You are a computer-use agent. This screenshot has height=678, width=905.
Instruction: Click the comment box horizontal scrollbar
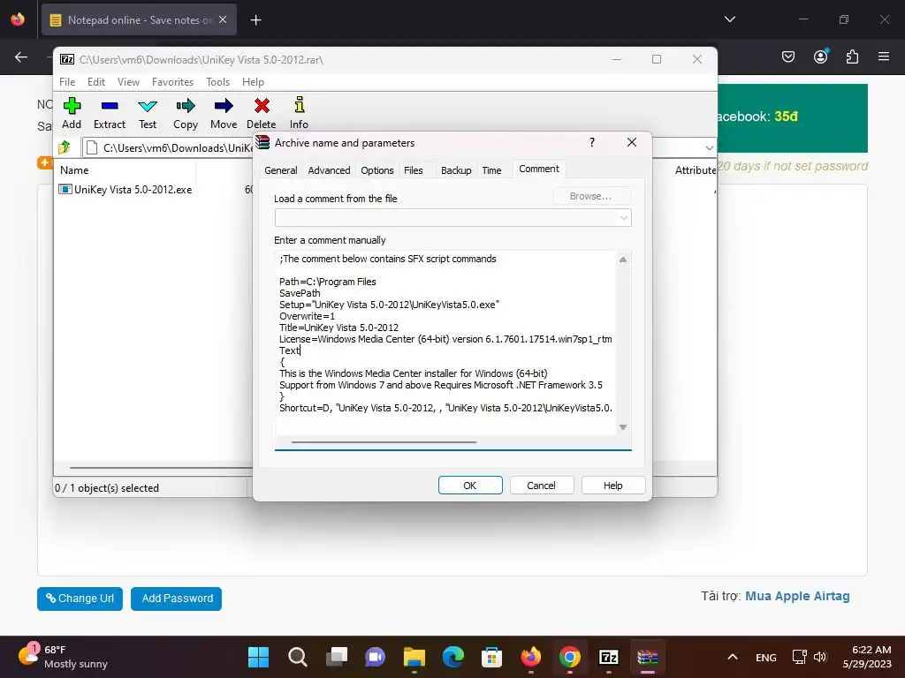(x=384, y=442)
